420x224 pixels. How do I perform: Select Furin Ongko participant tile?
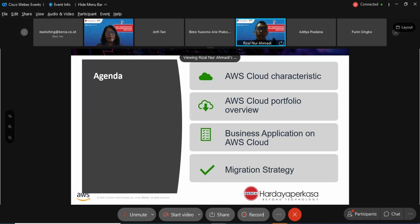[362, 32]
